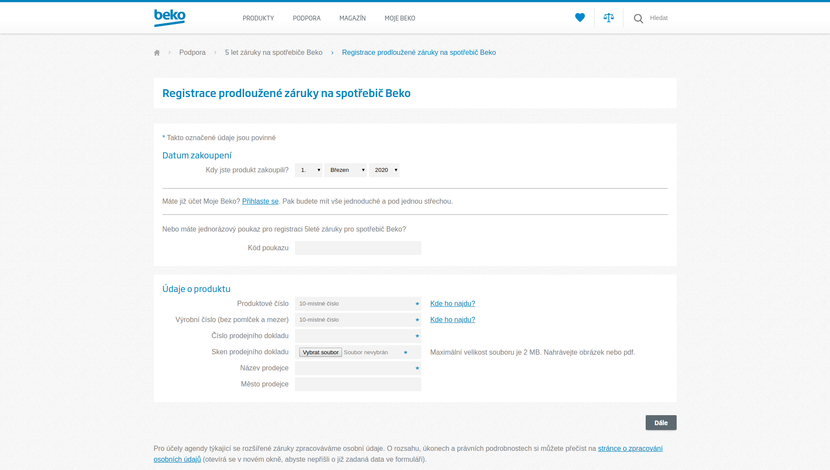Viewport: 830px width, 470px height.
Task: Expand the year dropdown showing 2020
Action: [384, 170]
